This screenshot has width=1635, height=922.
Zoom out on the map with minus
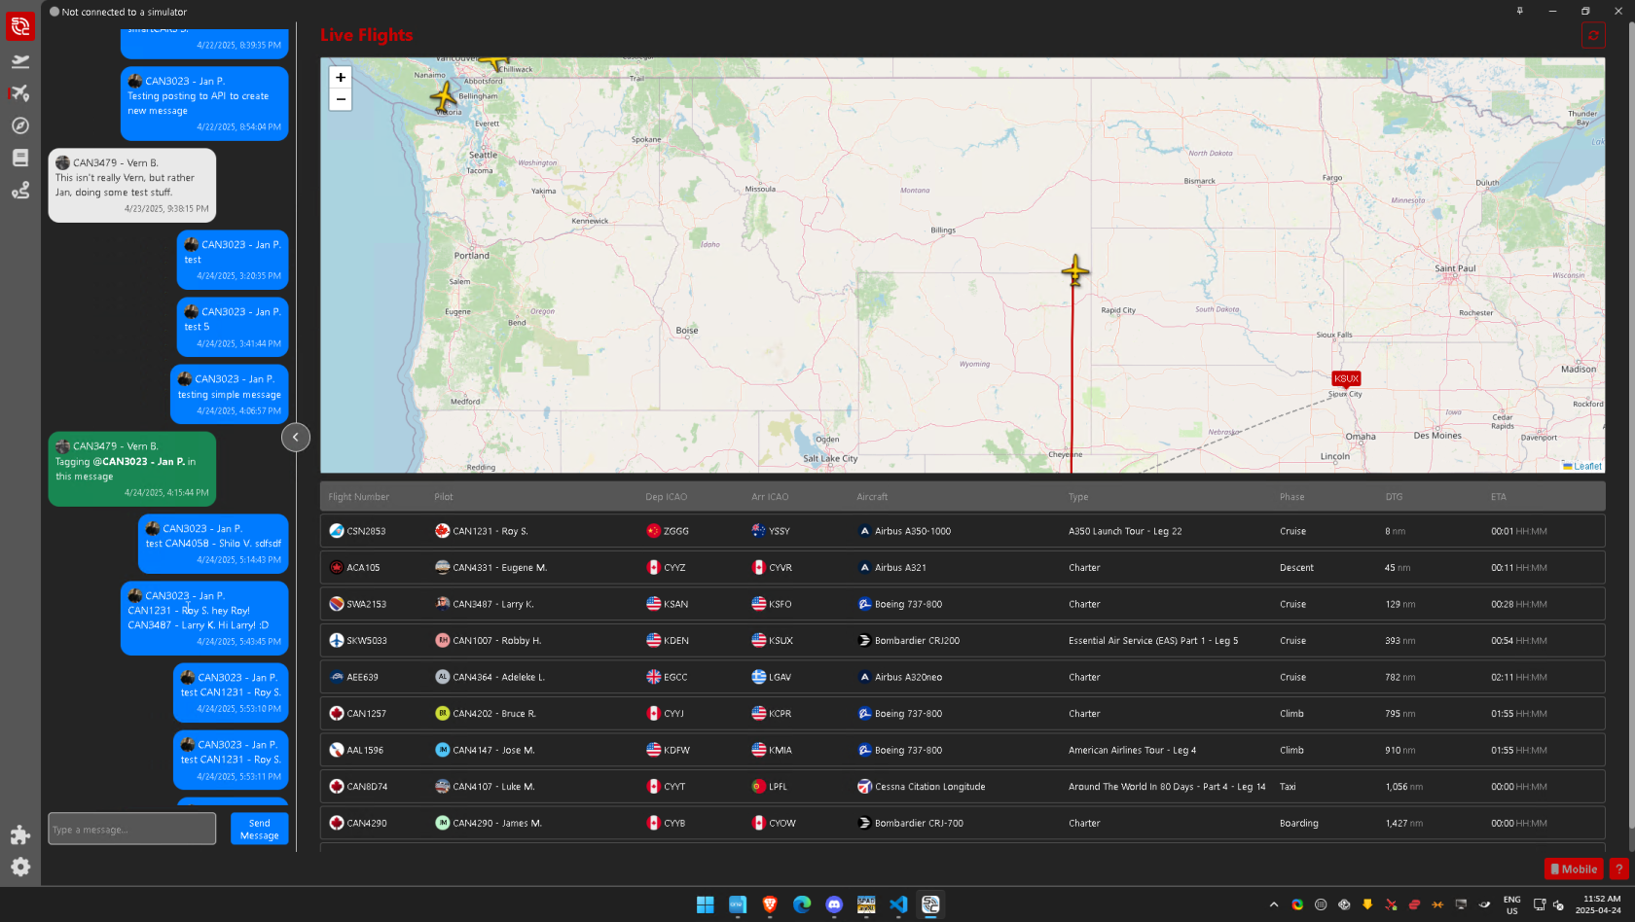(341, 99)
